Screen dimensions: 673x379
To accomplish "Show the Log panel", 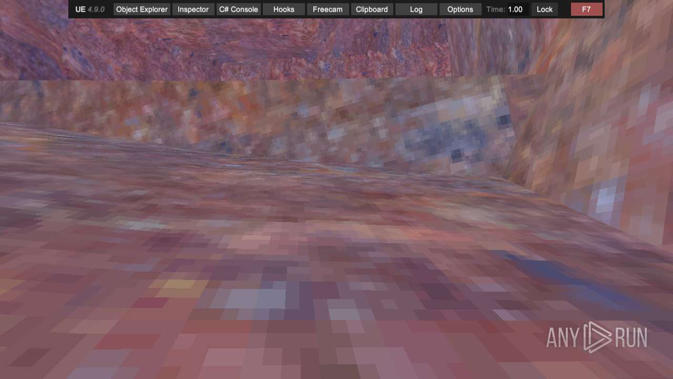I will (416, 9).
